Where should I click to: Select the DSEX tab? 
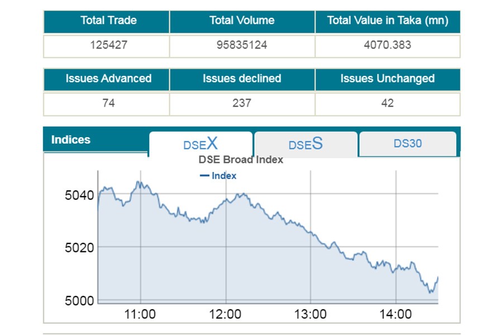201,144
